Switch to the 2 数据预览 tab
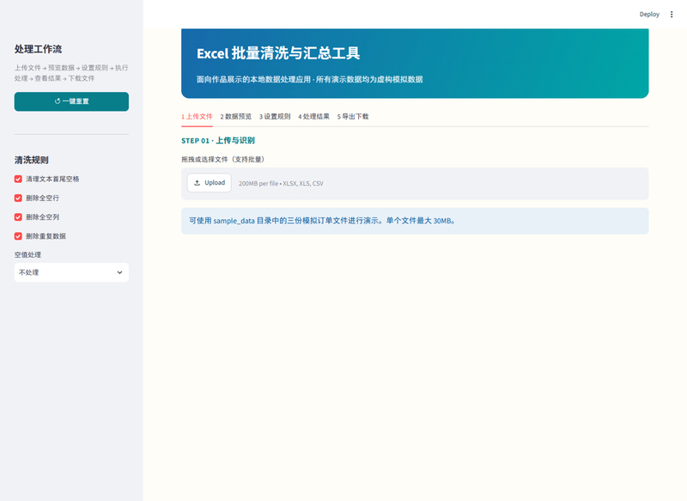Screen dimensions: 687x501 (x=235, y=117)
